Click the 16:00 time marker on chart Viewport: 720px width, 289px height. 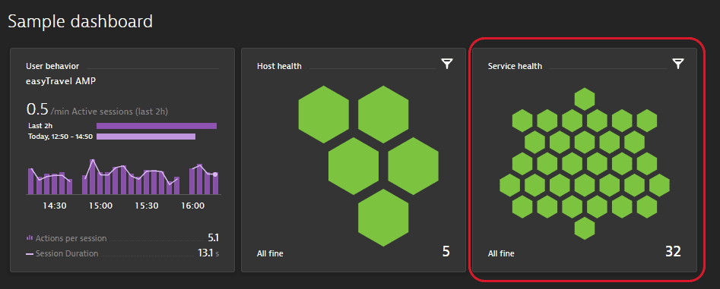tap(193, 206)
